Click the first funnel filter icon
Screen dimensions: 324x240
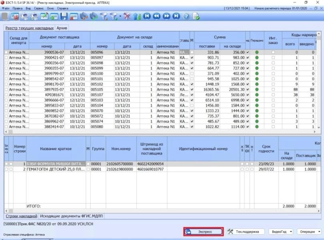tap(104, 16)
